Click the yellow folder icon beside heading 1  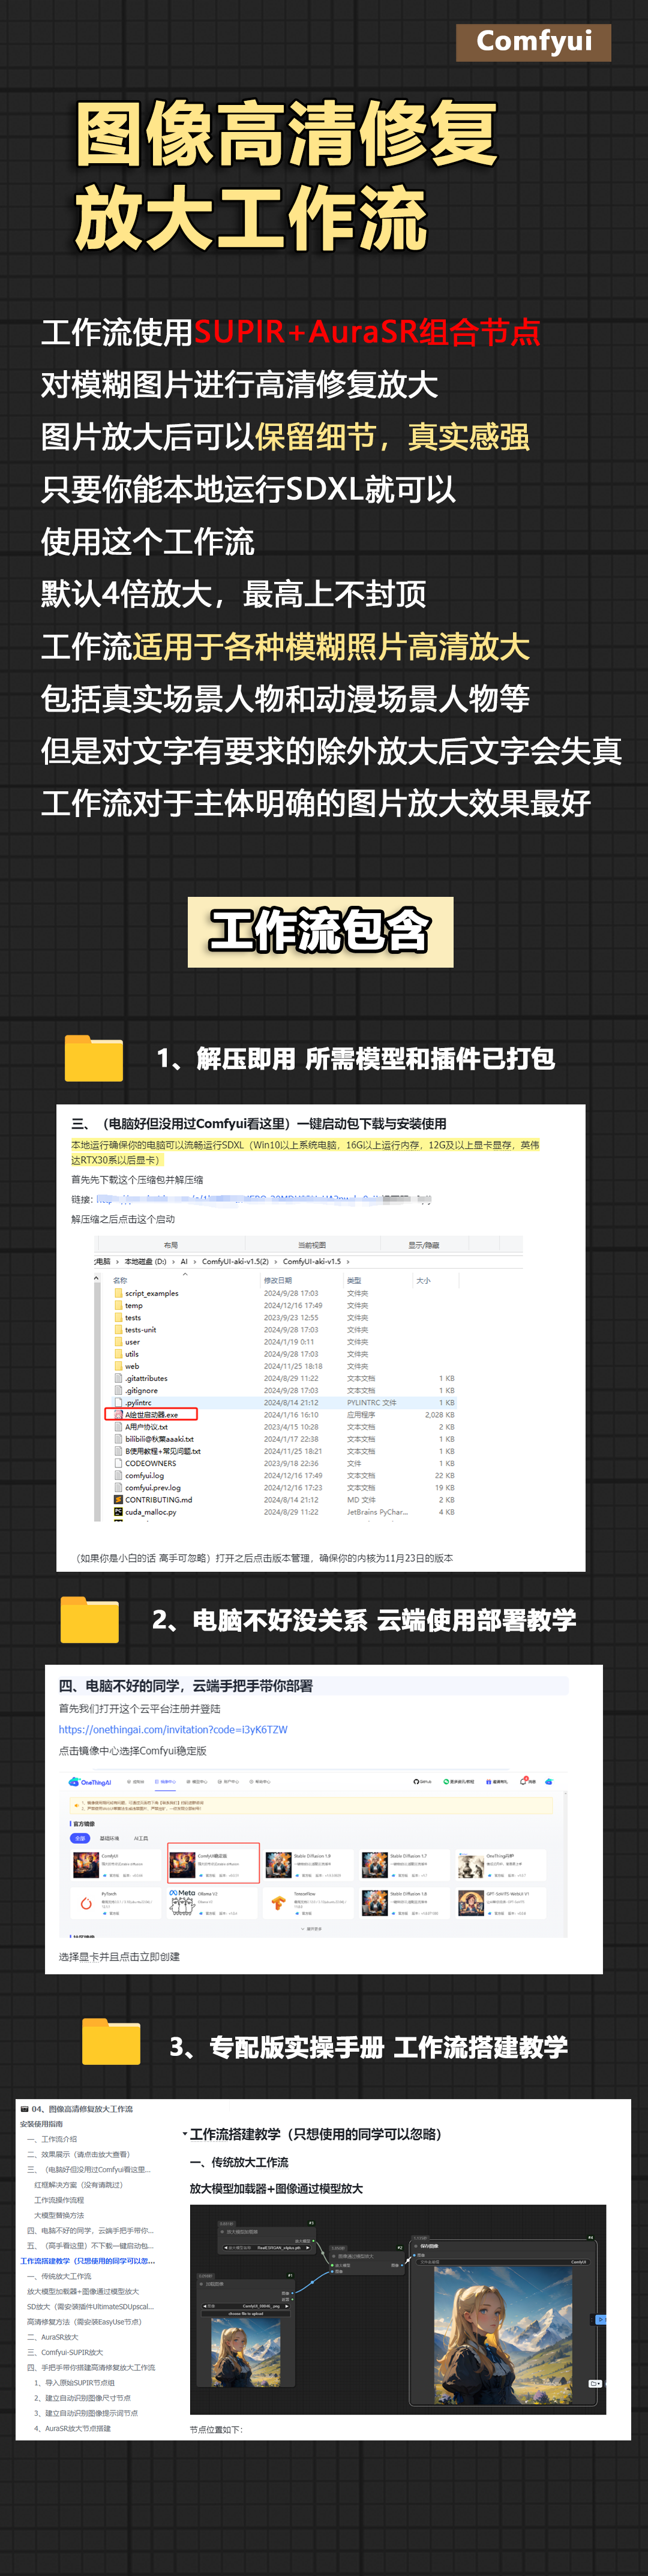click(x=94, y=1058)
